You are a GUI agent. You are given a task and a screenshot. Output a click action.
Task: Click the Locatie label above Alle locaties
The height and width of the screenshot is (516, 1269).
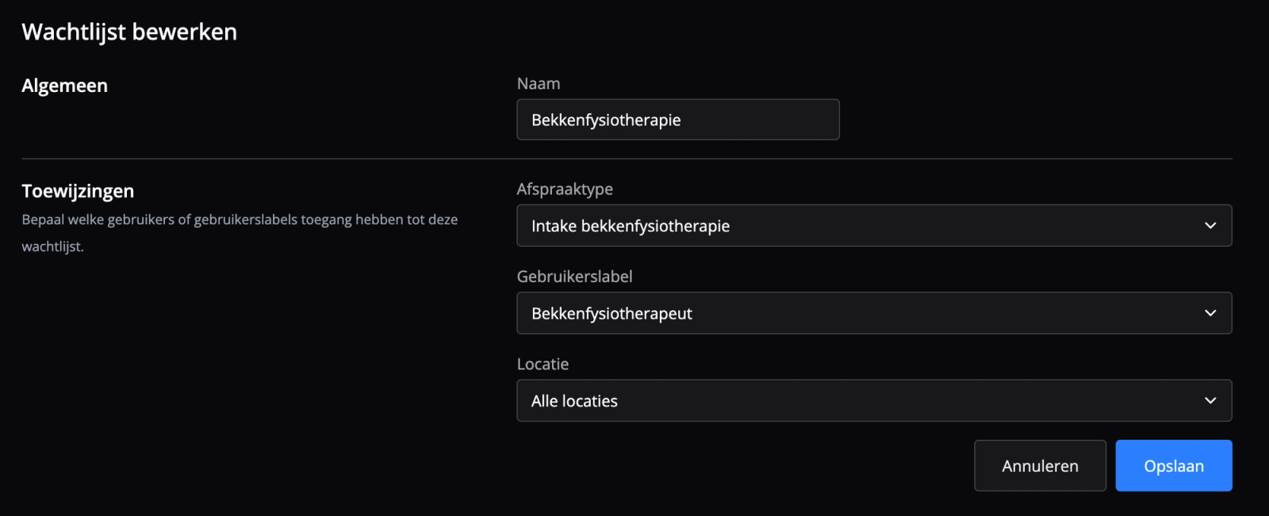click(x=542, y=364)
